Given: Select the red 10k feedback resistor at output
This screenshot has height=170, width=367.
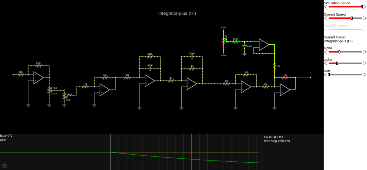Looking at the screenshot, I should pos(285,77).
